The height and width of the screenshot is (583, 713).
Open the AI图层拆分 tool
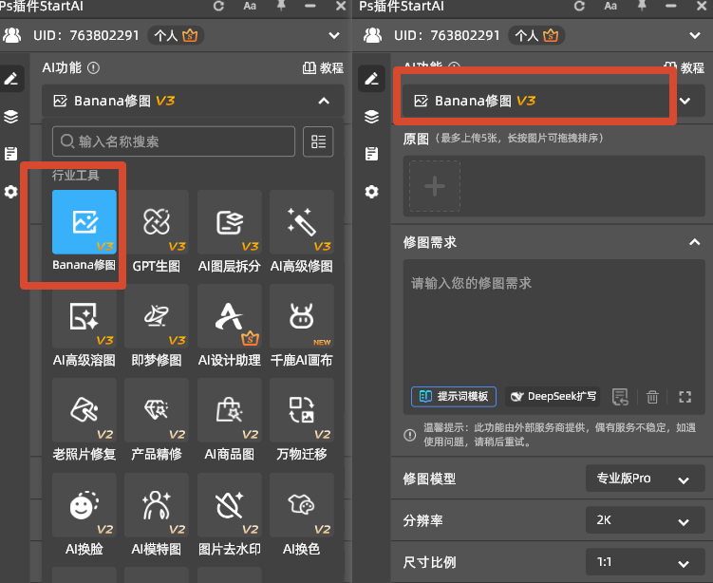229,222
